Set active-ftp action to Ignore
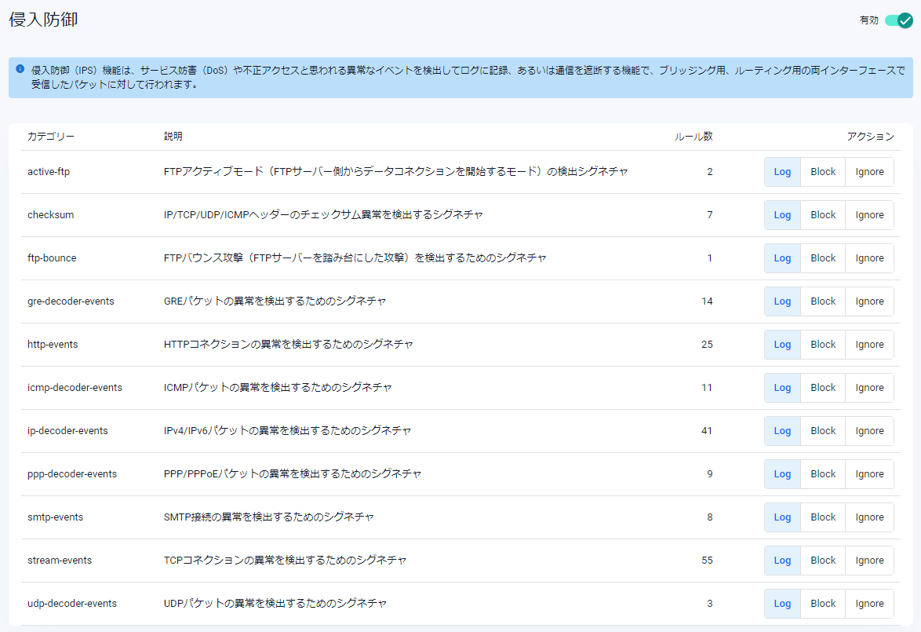The width and height of the screenshot is (921, 632). (869, 172)
